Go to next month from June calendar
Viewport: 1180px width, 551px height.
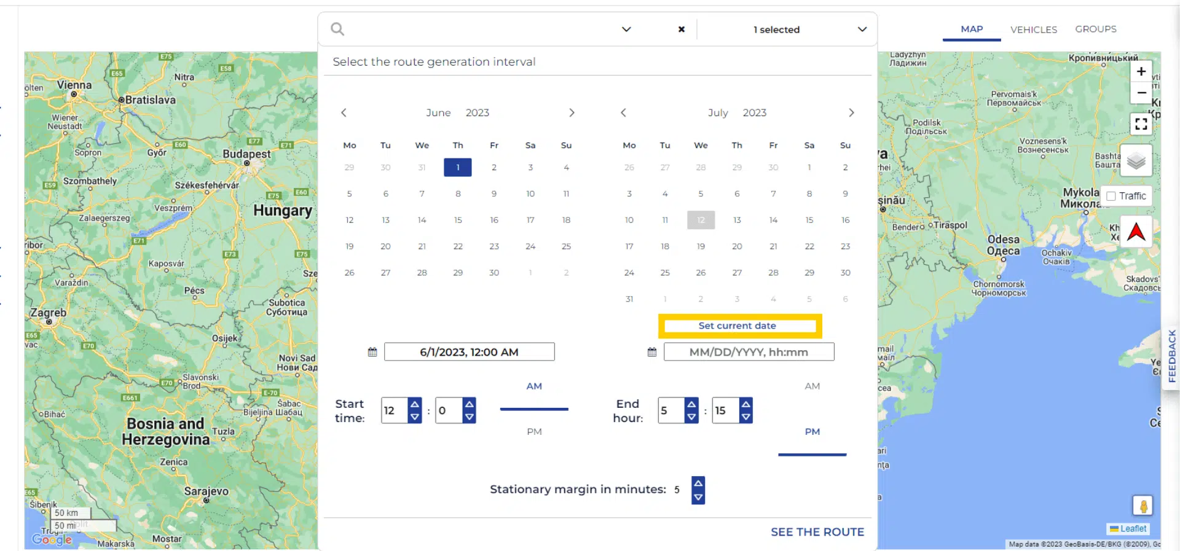[572, 112]
